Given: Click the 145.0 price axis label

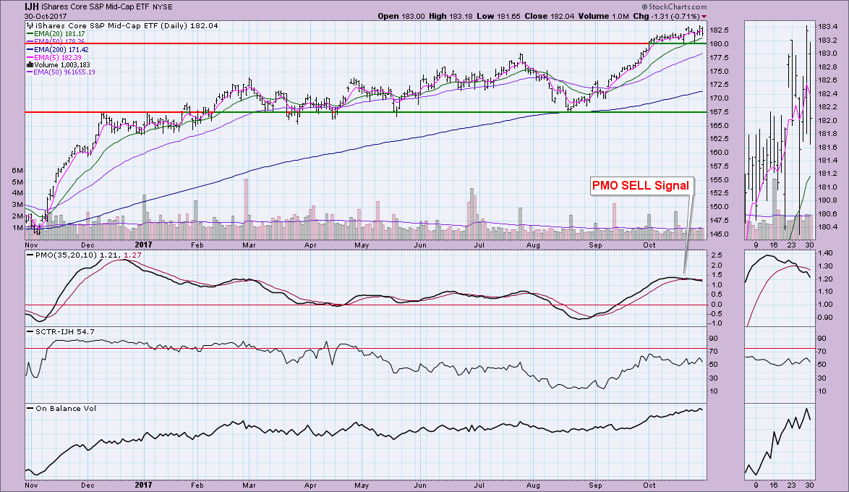Looking at the screenshot, I should 719,234.
